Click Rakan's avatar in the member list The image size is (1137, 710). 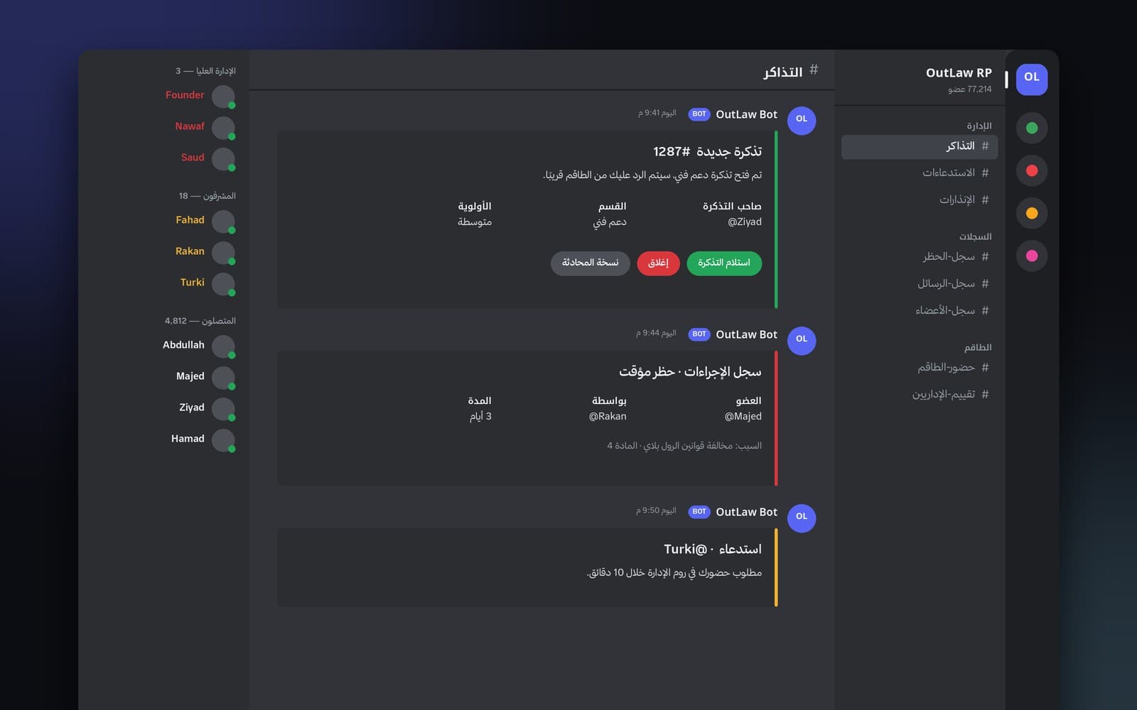223,253
